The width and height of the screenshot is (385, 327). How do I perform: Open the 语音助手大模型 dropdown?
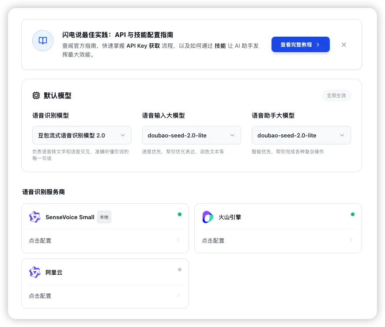coord(301,135)
